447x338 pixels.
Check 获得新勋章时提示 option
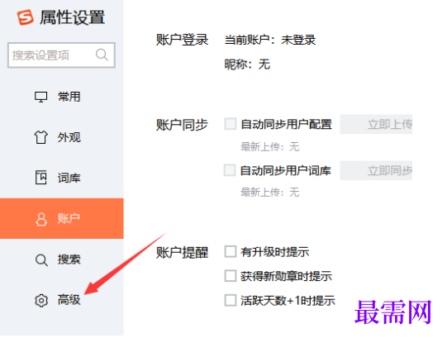(x=231, y=276)
